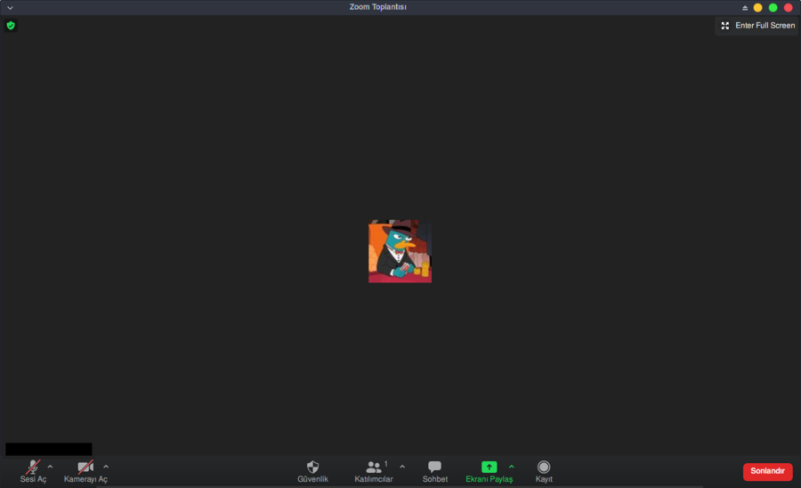The width and height of the screenshot is (801, 488).
Task: Show the Katılımcılar participants panel
Action: point(374,471)
